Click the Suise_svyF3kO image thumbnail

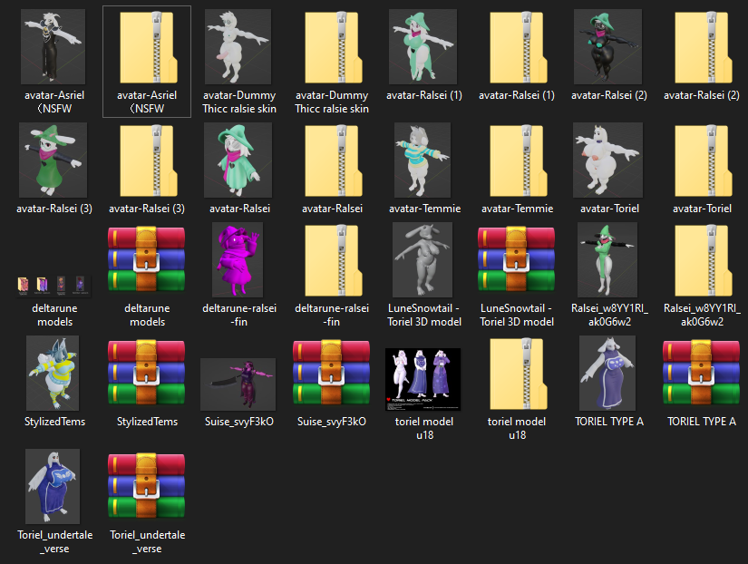[x=238, y=384]
